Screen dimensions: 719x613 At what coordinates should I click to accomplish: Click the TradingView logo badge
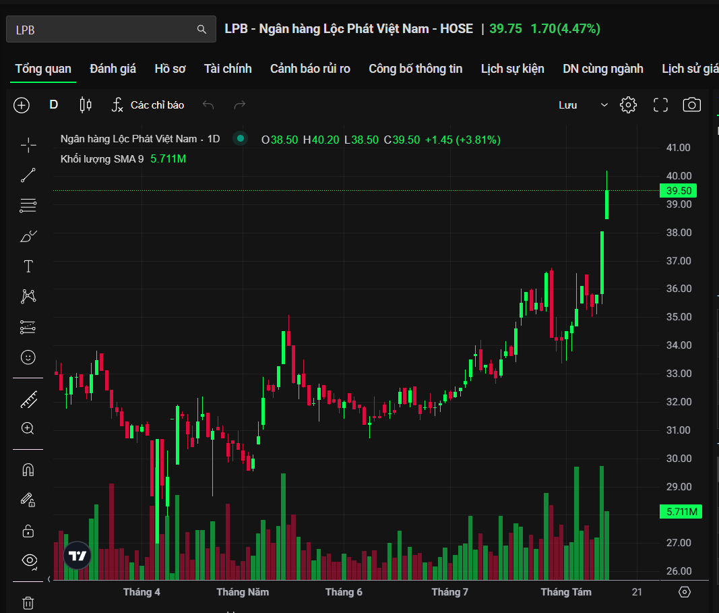click(77, 556)
